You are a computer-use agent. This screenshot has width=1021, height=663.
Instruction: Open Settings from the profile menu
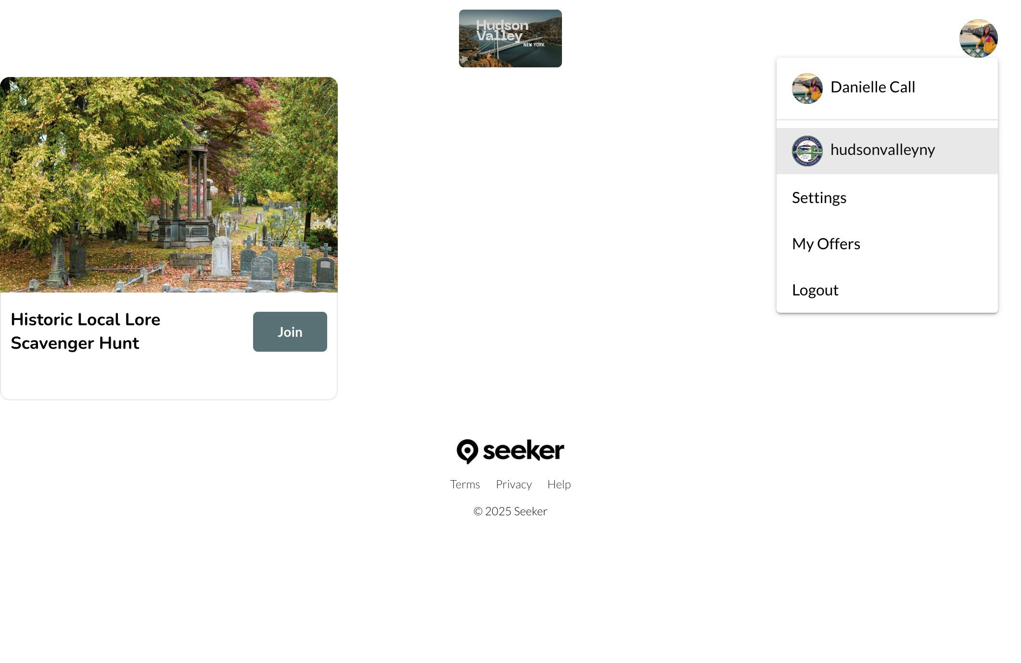pos(887,197)
